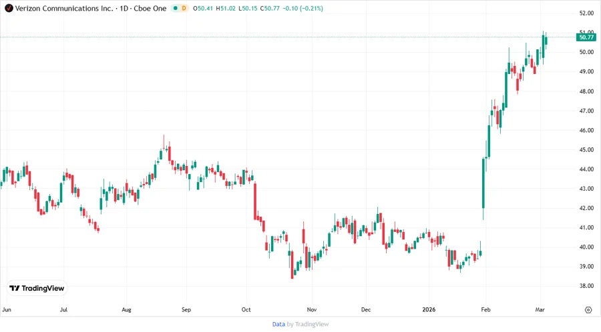Click the 39.00 price axis label
601x332 pixels.
pos(586,267)
